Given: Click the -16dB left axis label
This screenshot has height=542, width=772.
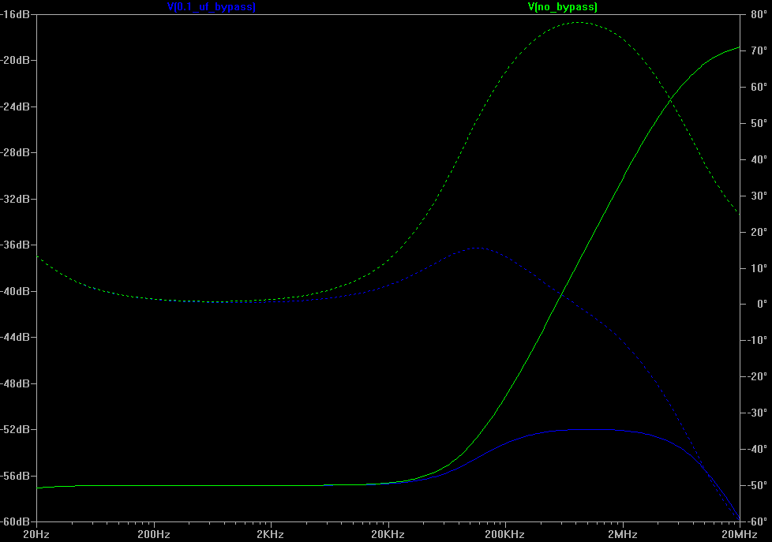Looking at the screenshot, I should 15,14.
